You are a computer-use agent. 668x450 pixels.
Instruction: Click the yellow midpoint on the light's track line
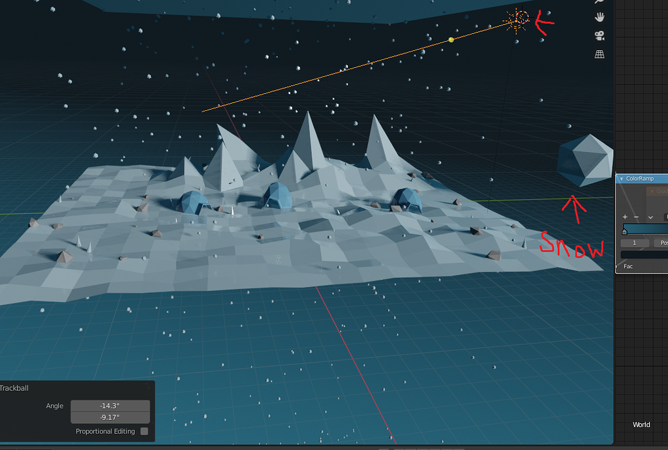click(451, 40)
